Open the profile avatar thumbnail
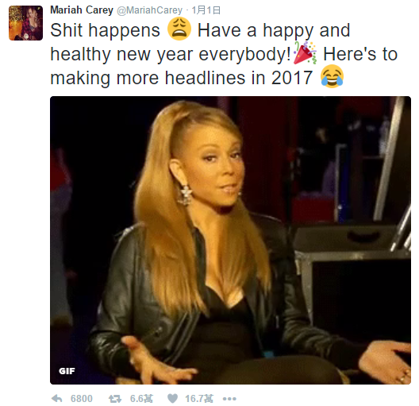The image size is (419, 406). tap(25, 23)
